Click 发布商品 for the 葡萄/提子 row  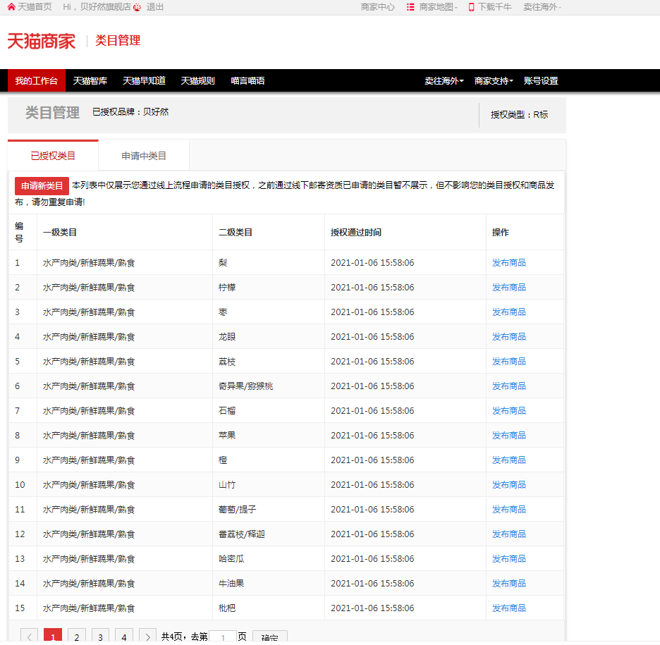(509, 510)
